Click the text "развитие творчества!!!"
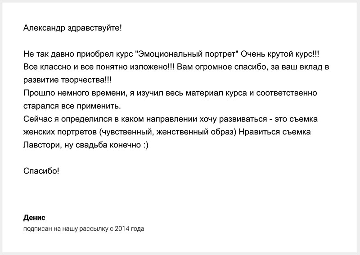Image resolution: width=360 pixels, height=255 pixels. (67, 80)
